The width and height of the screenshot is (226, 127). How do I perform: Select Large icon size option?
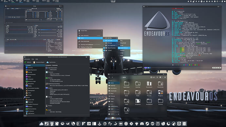pyautogui.click(x=124, y=53)
